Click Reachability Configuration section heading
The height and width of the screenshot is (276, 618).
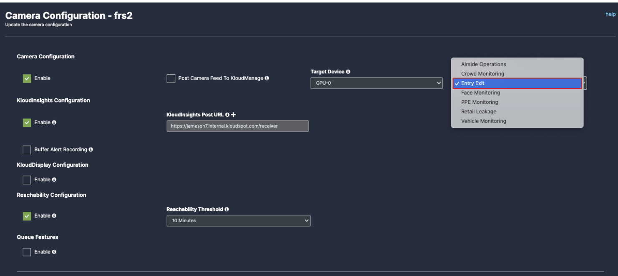(x=51, y=195)
